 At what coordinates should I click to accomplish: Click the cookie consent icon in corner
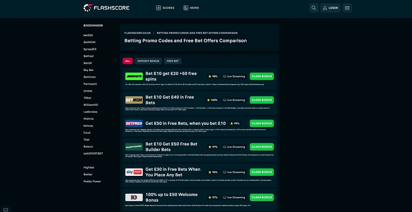pyautogui.click(x=6, y=210)
